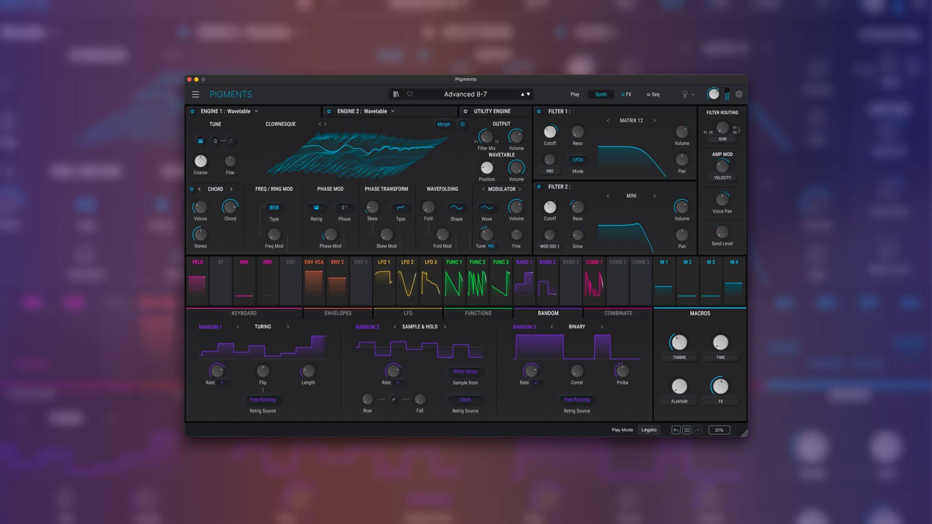
Task: Click the light bulb sound design tips icon
Action: click(684, 94)
